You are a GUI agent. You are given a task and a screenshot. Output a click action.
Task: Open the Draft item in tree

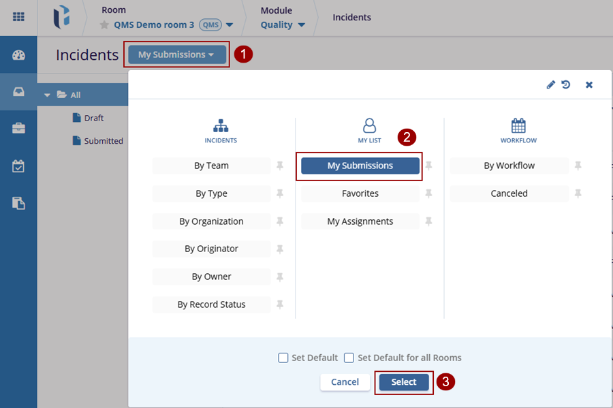93,118
